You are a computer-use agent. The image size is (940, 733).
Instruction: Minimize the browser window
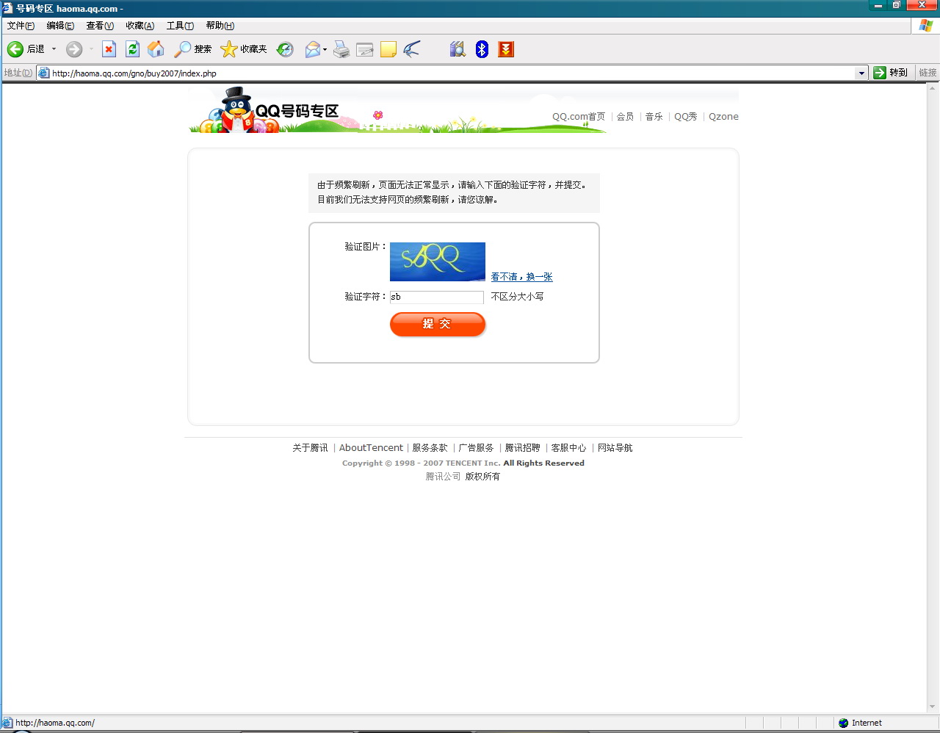(878, 6)
